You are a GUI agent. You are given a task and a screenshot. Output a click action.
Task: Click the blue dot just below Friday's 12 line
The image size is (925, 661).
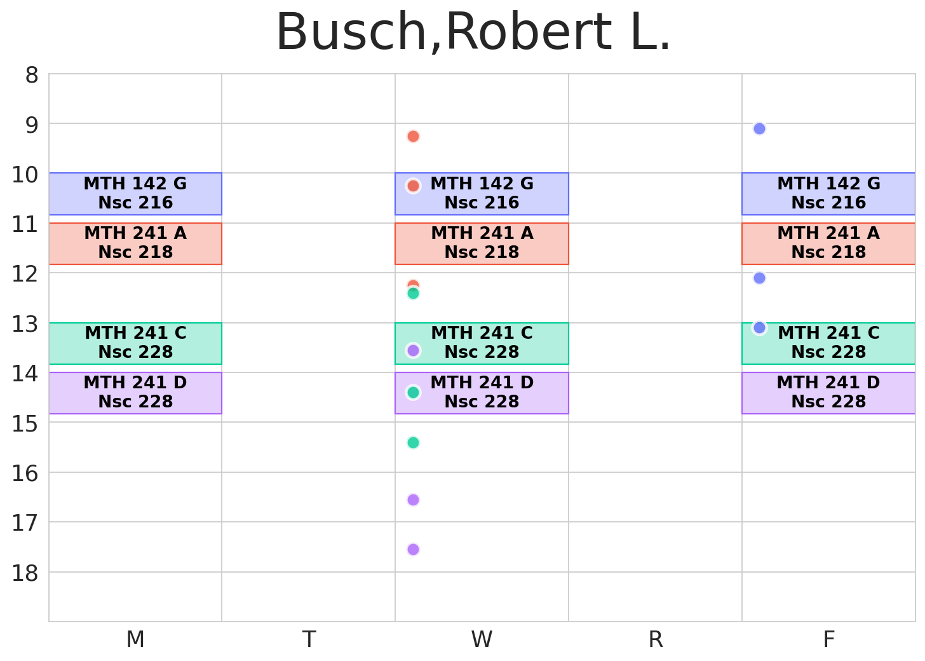pos(759,278)
